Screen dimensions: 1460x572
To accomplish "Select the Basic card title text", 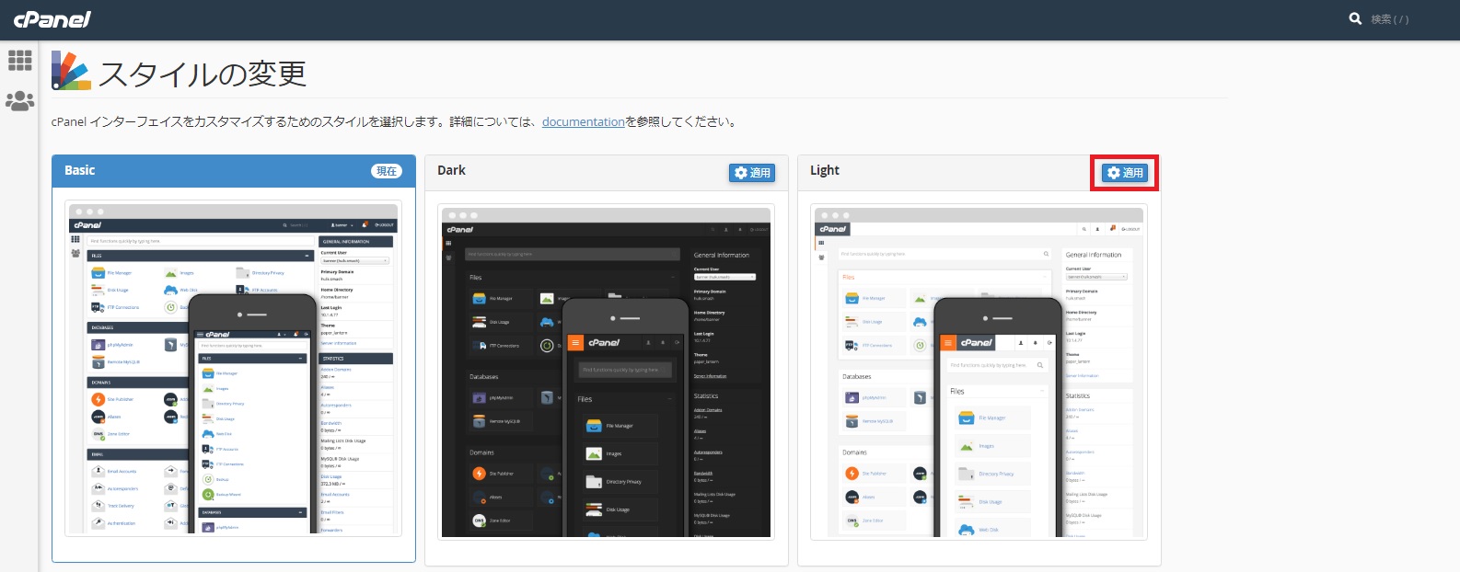I will (x=80, y=170).
